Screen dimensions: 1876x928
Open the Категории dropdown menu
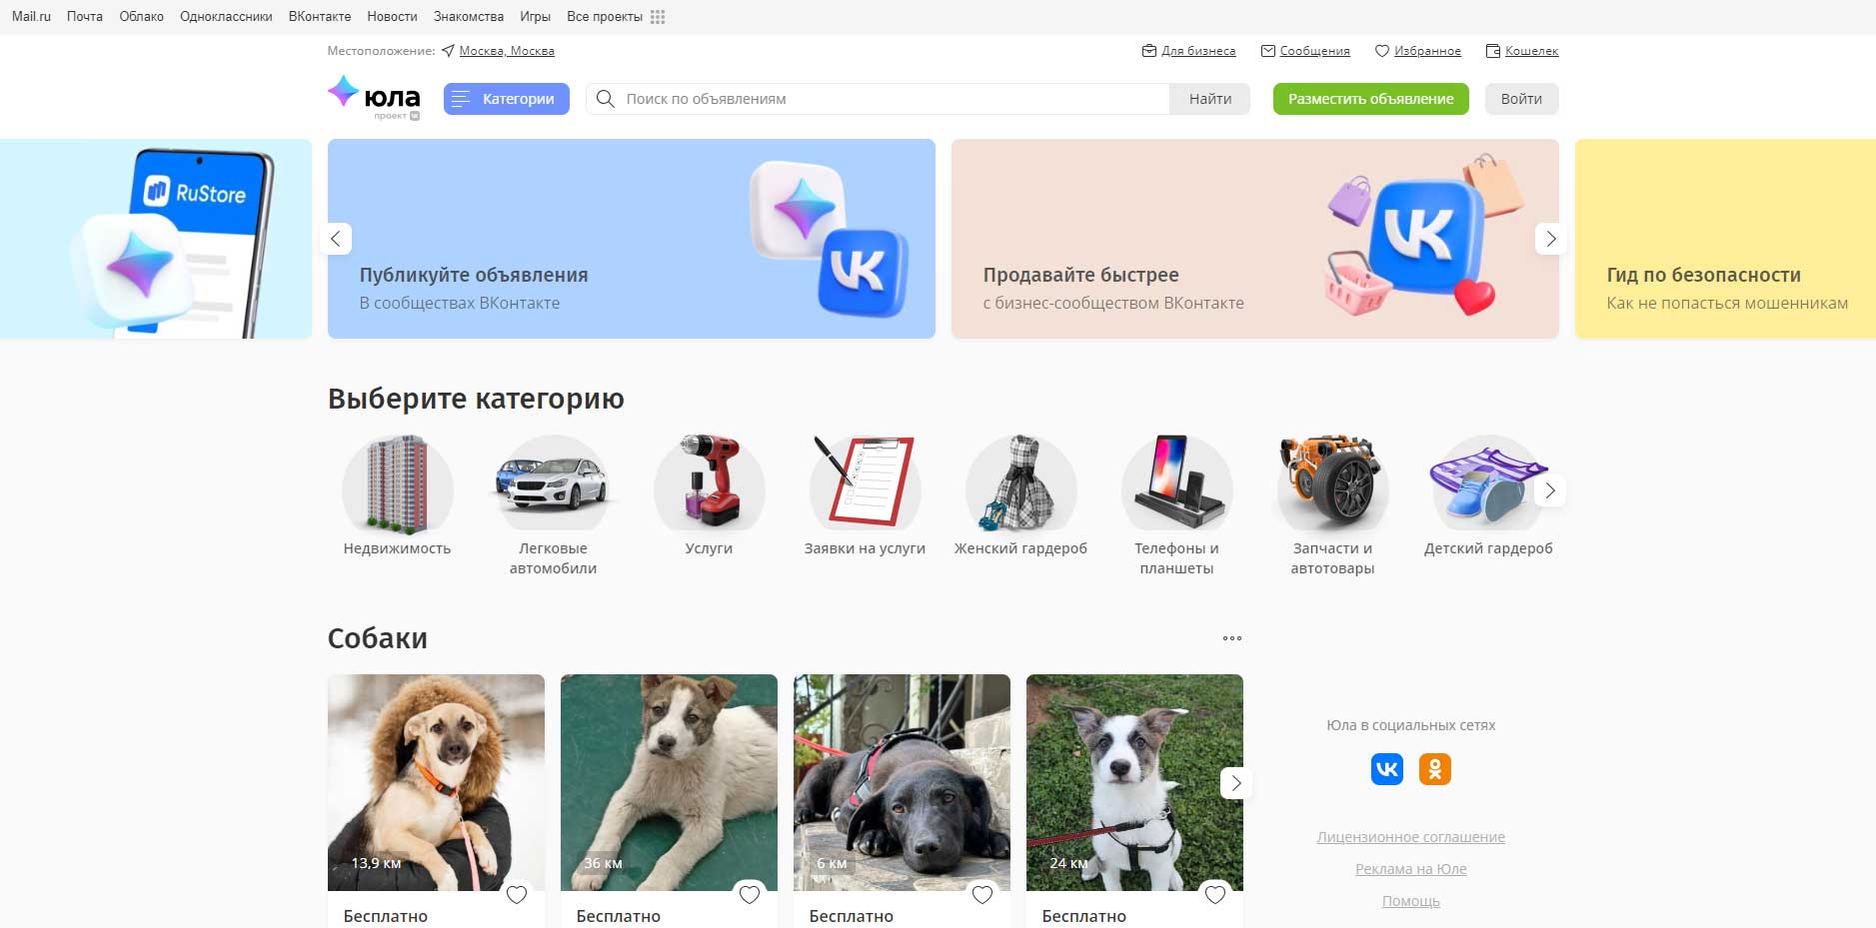pyautogui.click(x=507, y=99)
